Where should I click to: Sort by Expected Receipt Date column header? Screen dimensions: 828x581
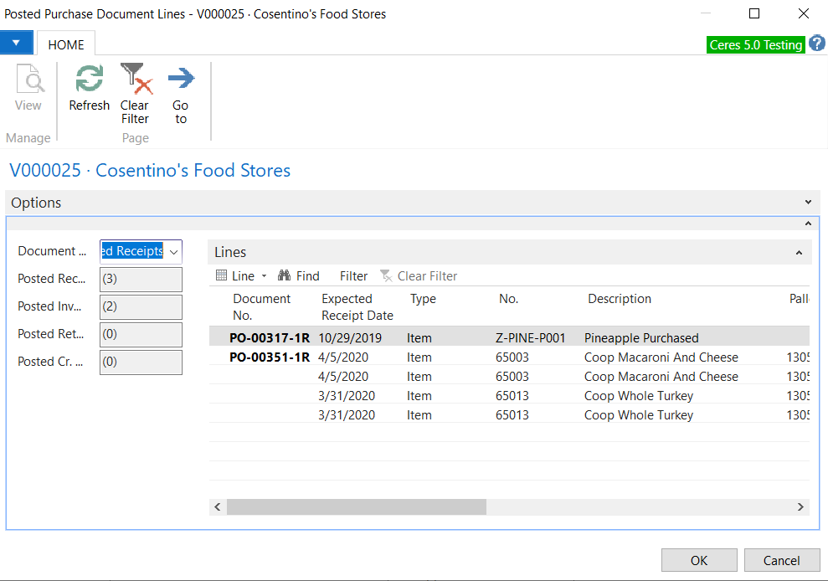pyautogui.click(x=357, y=307)
